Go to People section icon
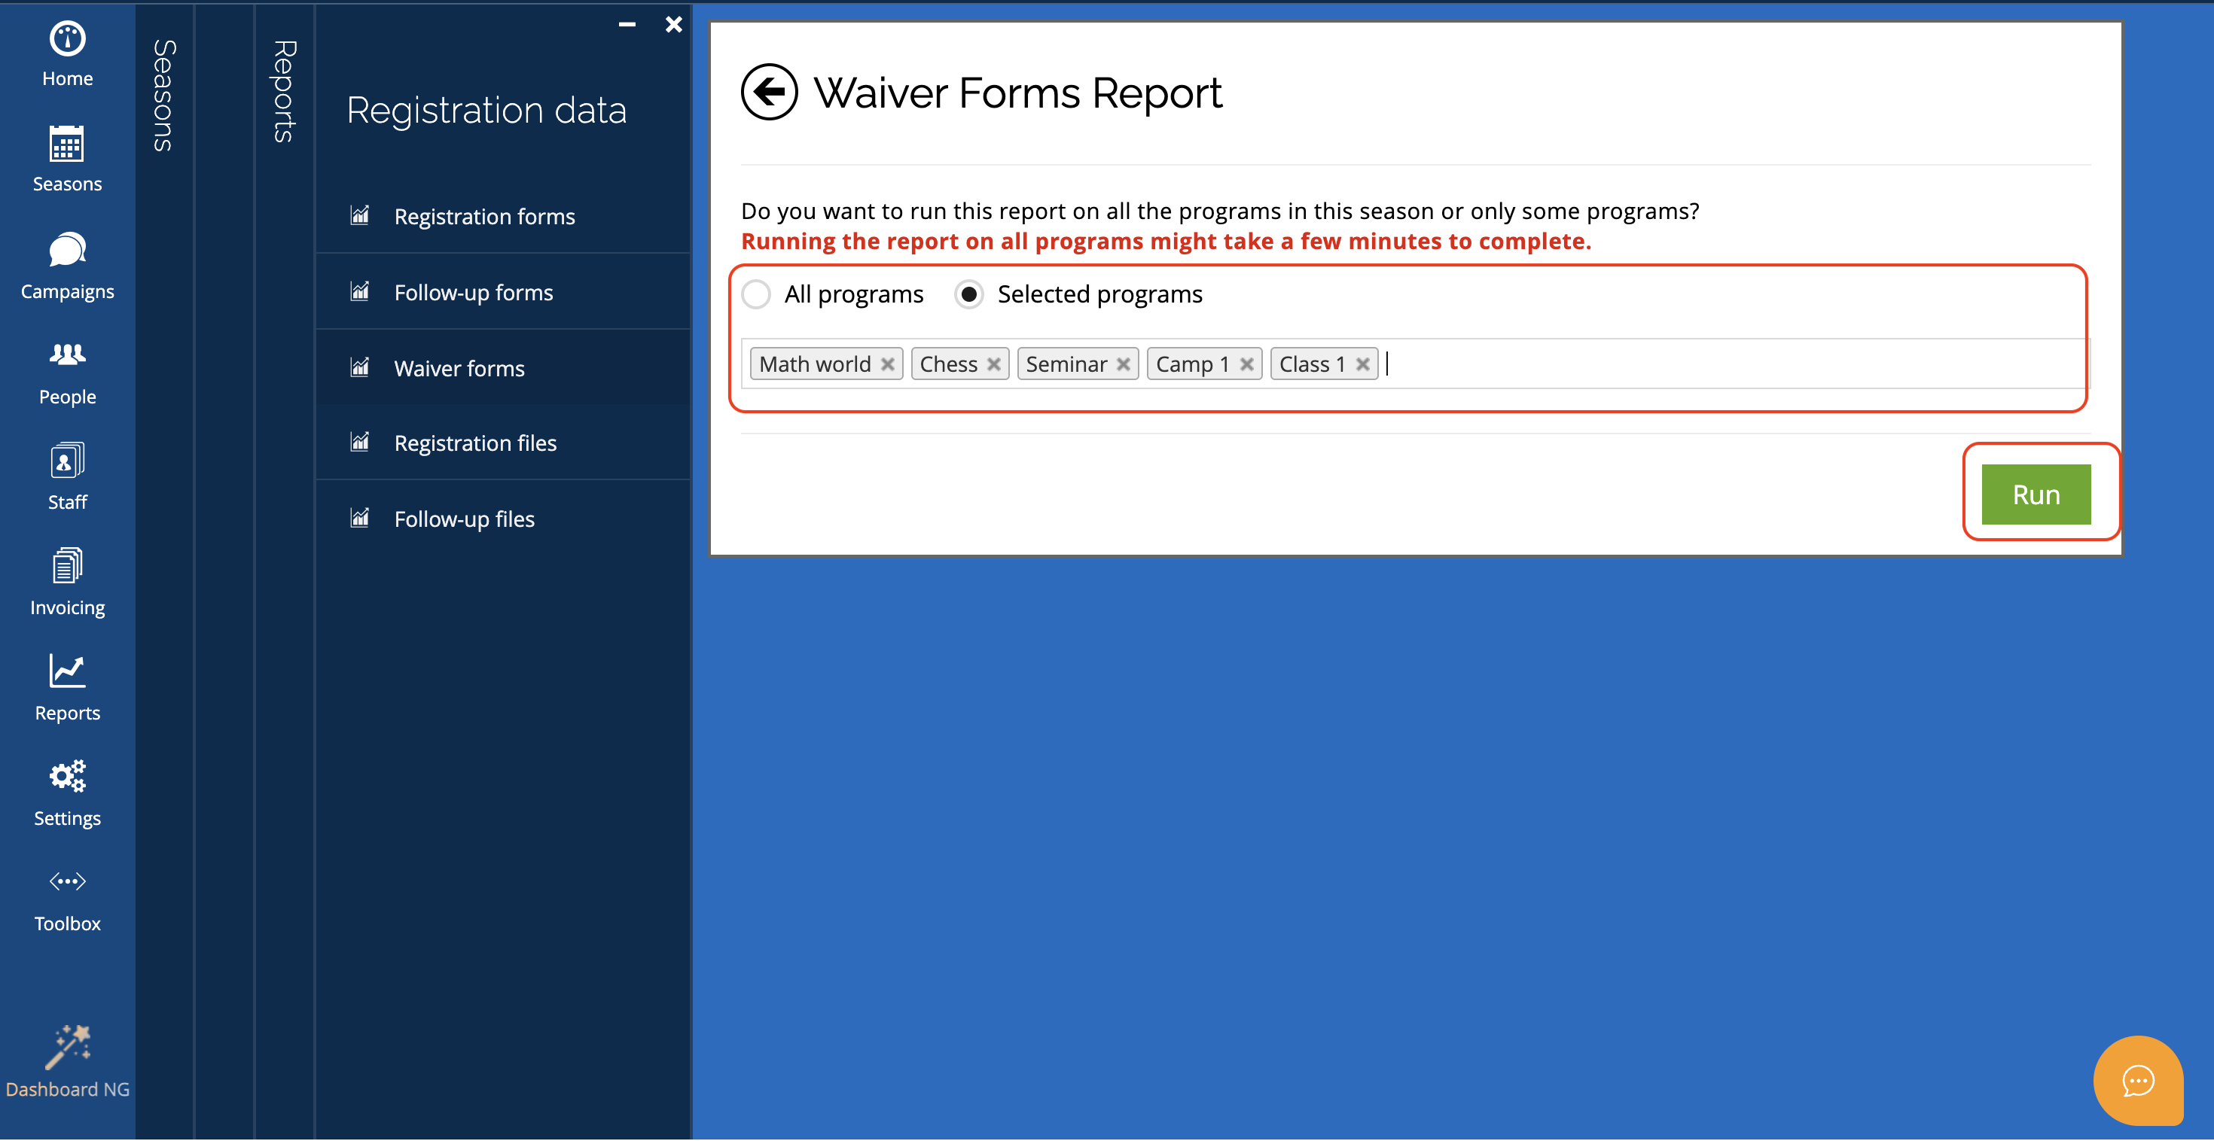The image size is (2214, 1141). pyautogui.click(x=67, y=354)
